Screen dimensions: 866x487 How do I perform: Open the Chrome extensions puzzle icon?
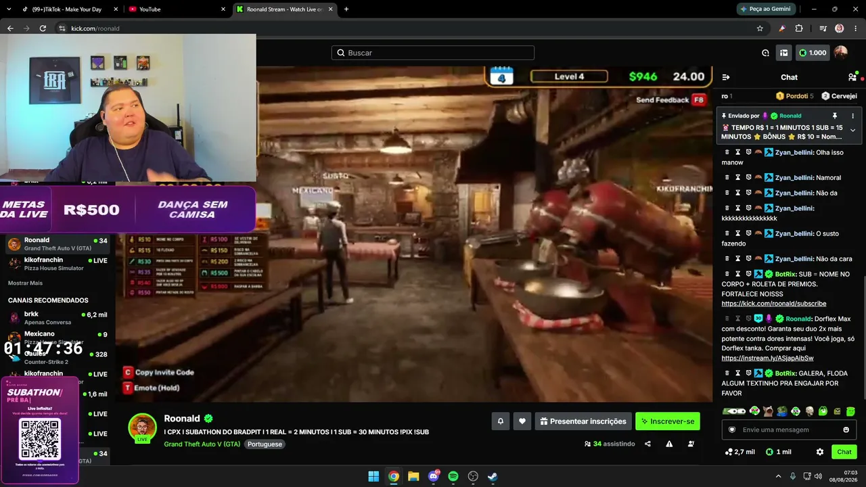pyautogui.click(x=799, y=28)
